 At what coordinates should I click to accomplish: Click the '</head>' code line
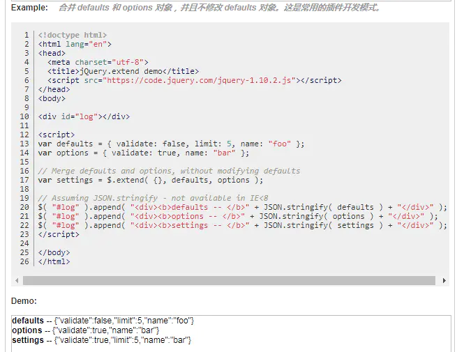[54, 89]
